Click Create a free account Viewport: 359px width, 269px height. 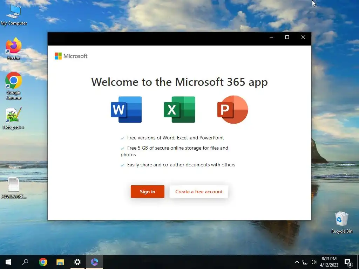[199, 192]
